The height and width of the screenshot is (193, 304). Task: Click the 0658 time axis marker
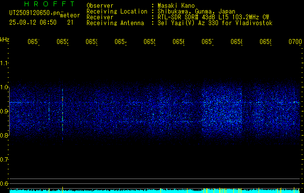tap(236, 41)
